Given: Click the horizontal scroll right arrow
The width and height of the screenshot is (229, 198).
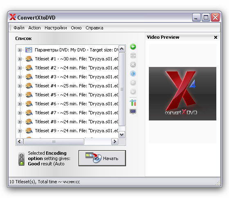Looking at the screenshot, I should coord(114,141).
